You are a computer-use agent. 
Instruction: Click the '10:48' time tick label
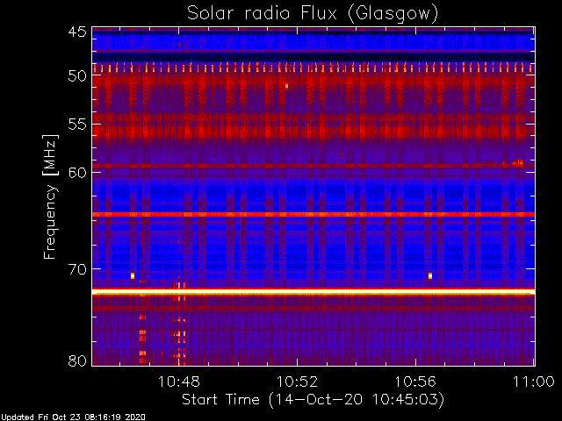pyautogui.click(x=178, y=382)
